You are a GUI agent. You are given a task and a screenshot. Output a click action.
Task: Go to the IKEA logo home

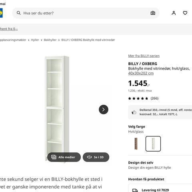[x=1, y=13]
